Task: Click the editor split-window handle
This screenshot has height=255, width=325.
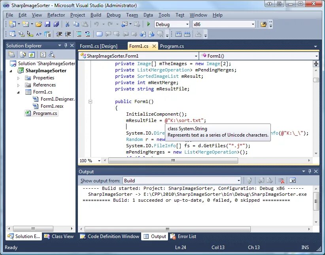Action: (x=316, y=64)
